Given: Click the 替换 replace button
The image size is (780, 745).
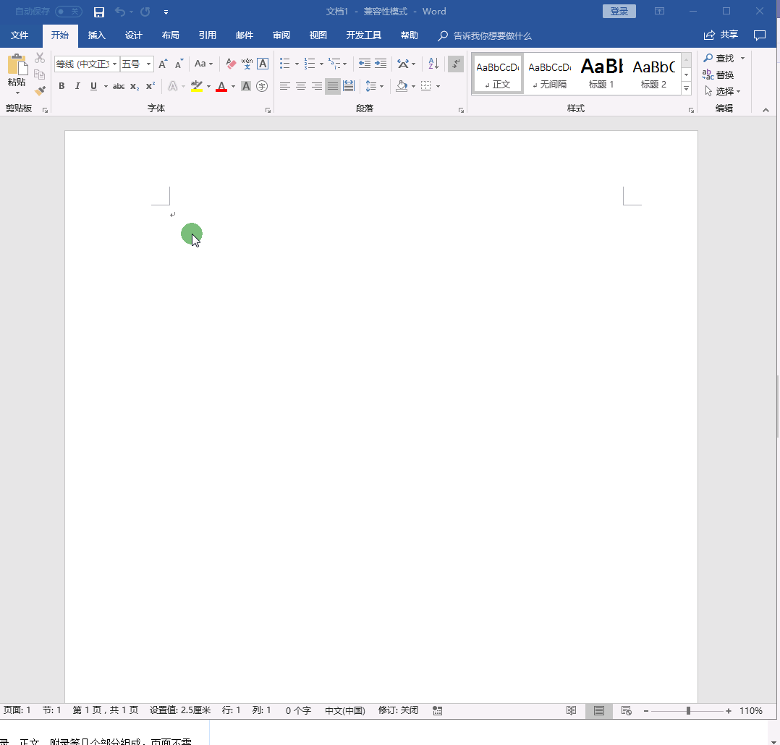Looking at the screenshot, I should 718,74.
